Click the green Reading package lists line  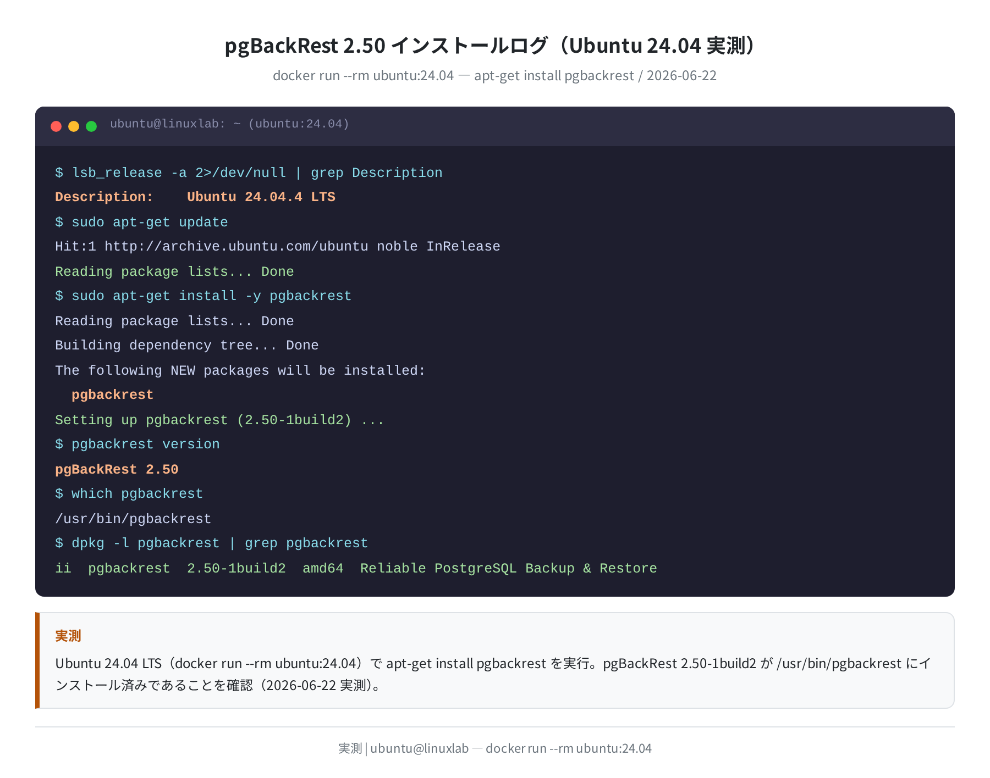tap(174, 271)
